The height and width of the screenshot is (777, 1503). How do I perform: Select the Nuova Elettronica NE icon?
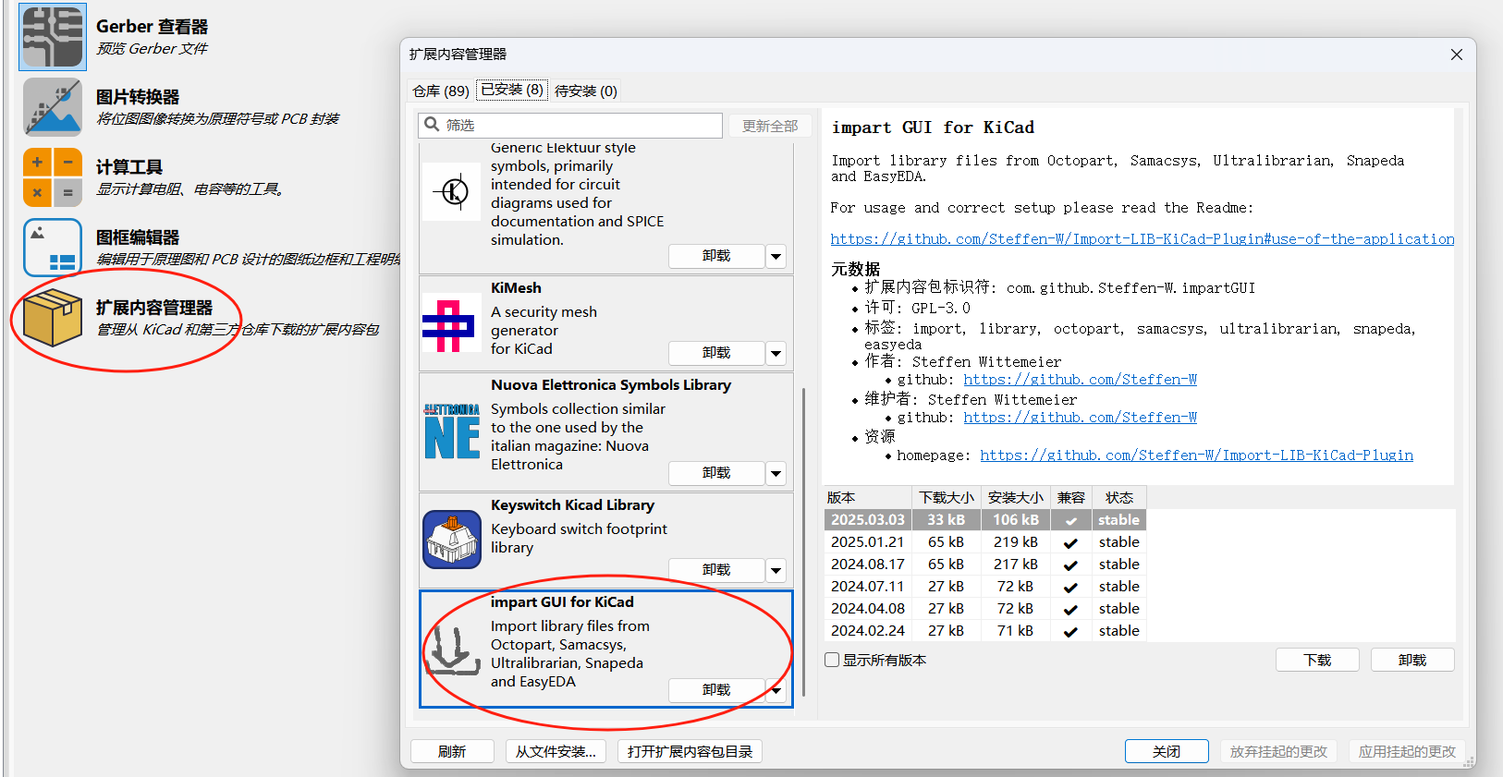tap(452, 431)
